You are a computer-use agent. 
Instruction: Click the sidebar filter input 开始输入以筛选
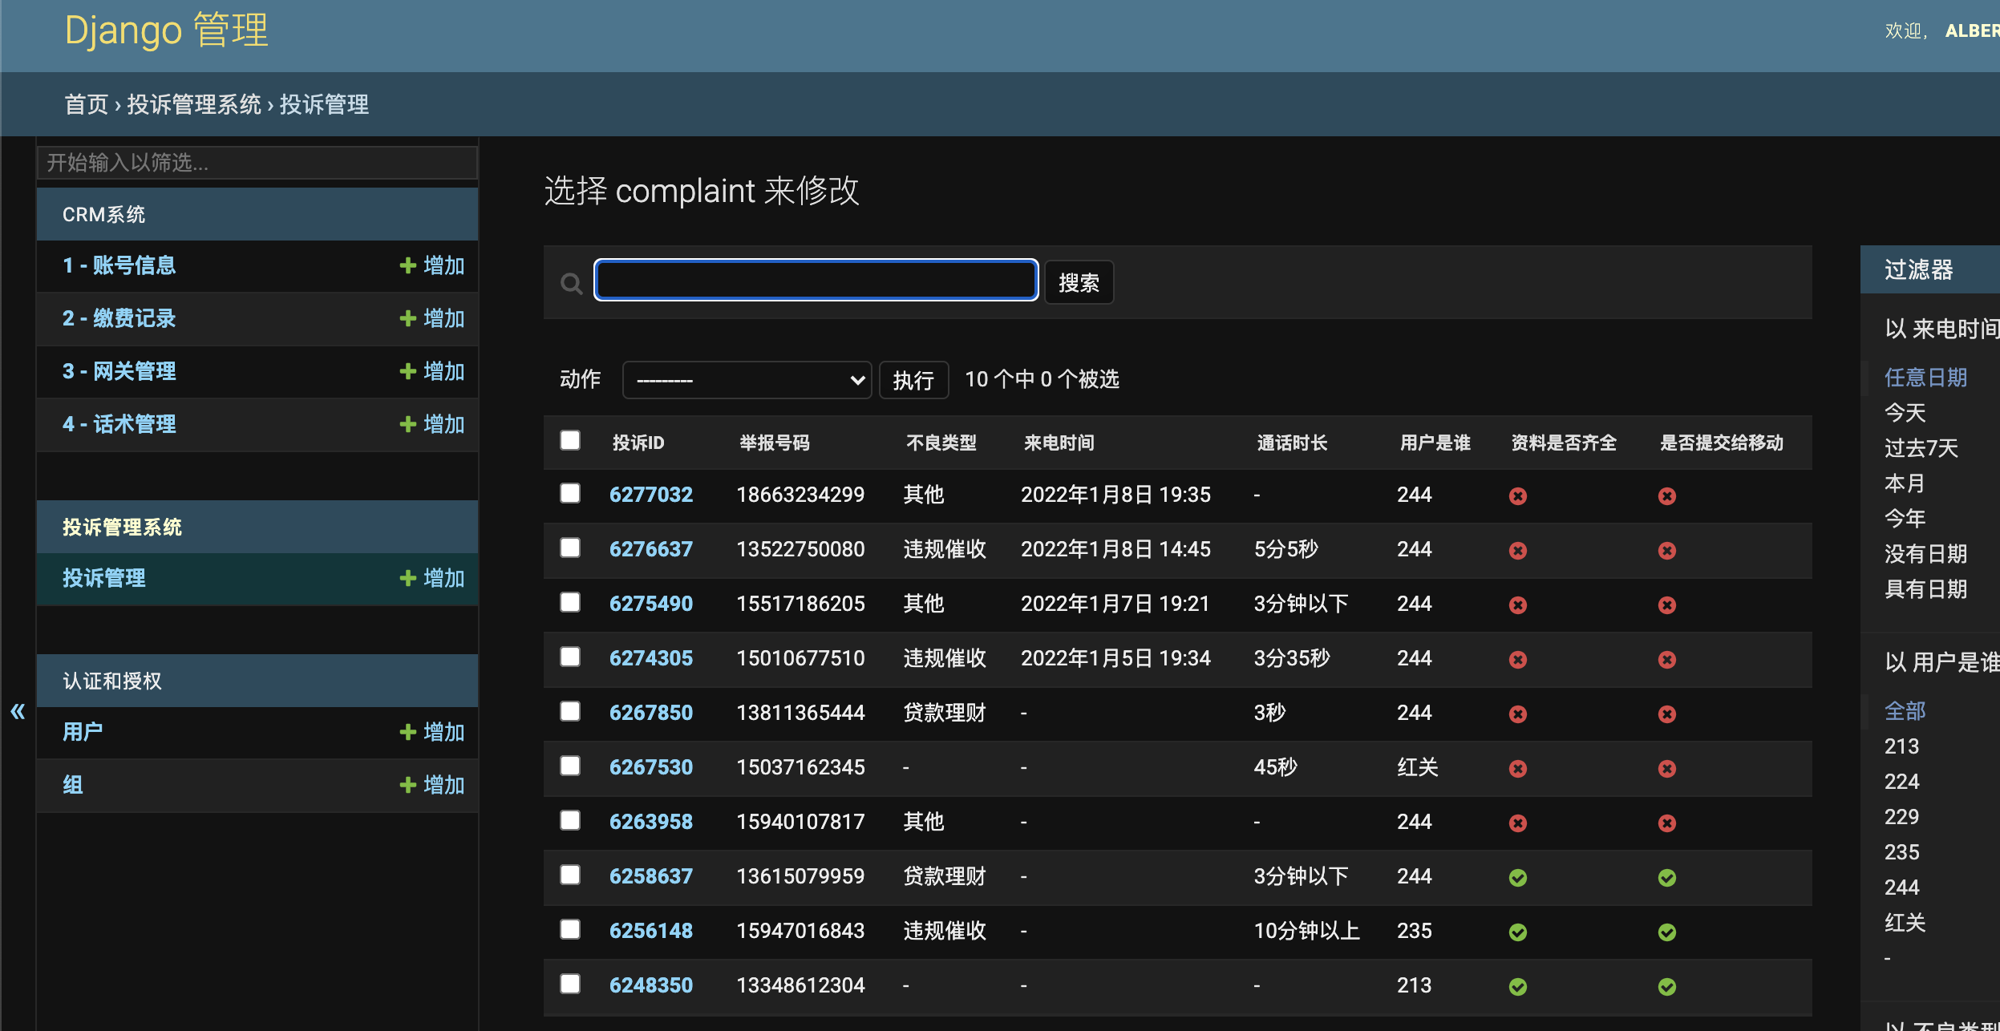tap(257, 163)
